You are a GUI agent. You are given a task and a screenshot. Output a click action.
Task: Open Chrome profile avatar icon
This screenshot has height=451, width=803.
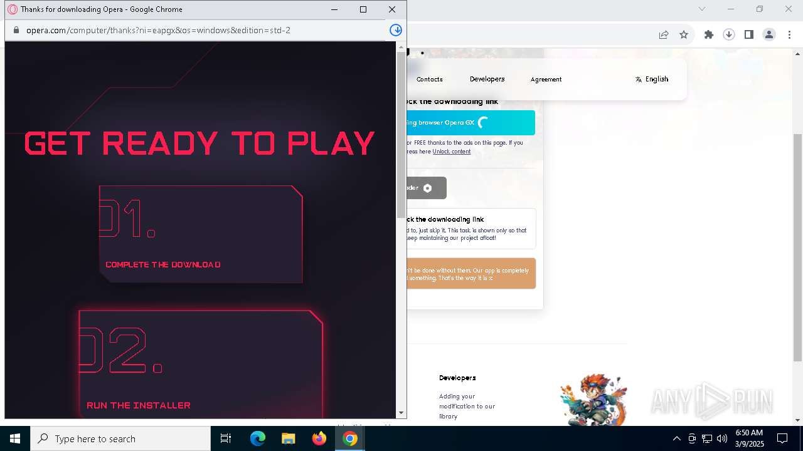tap(769, 35)
